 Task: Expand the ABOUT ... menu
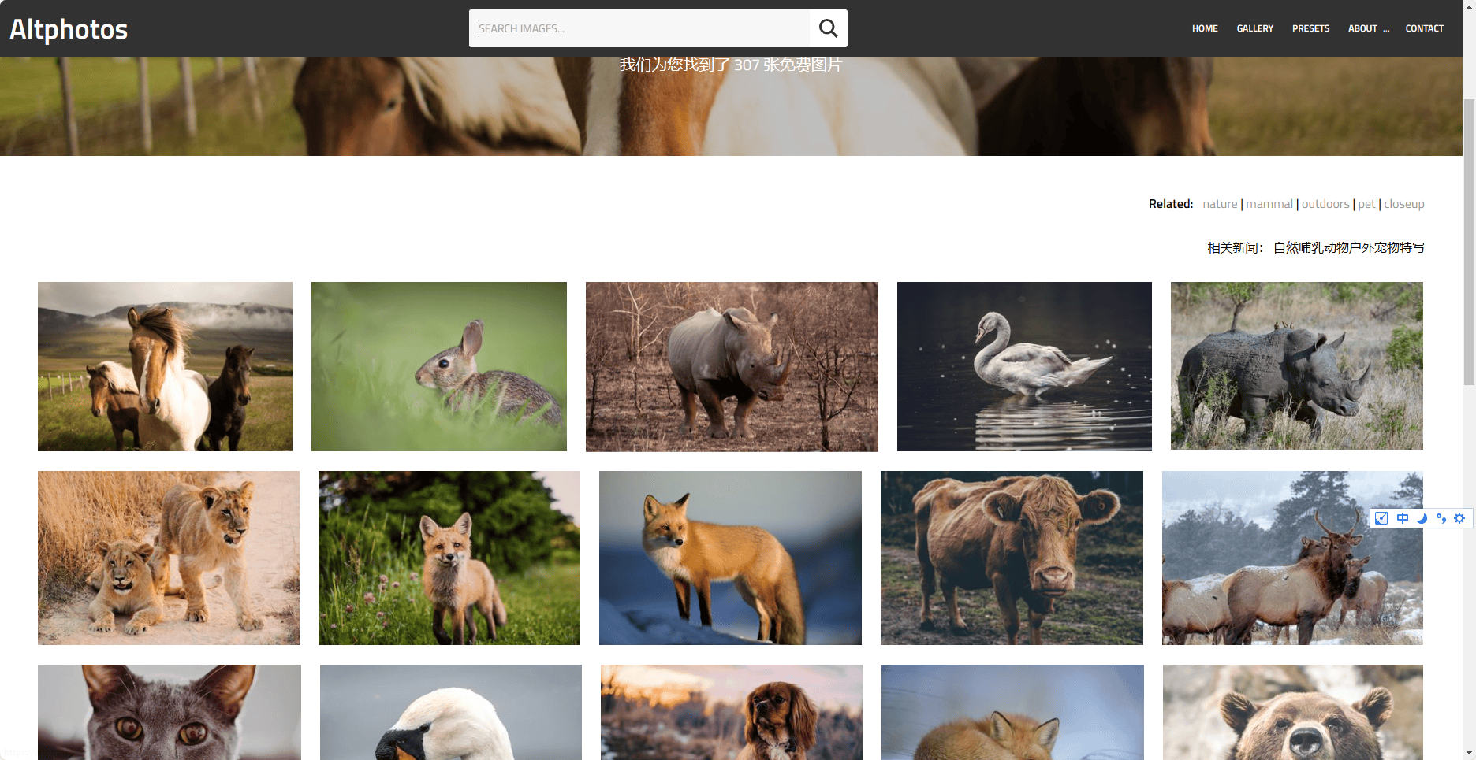coord(1368,28)
